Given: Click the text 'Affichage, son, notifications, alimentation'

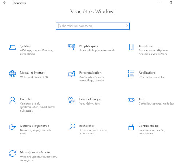Looking at the screenshot, I should click(36, 52).
